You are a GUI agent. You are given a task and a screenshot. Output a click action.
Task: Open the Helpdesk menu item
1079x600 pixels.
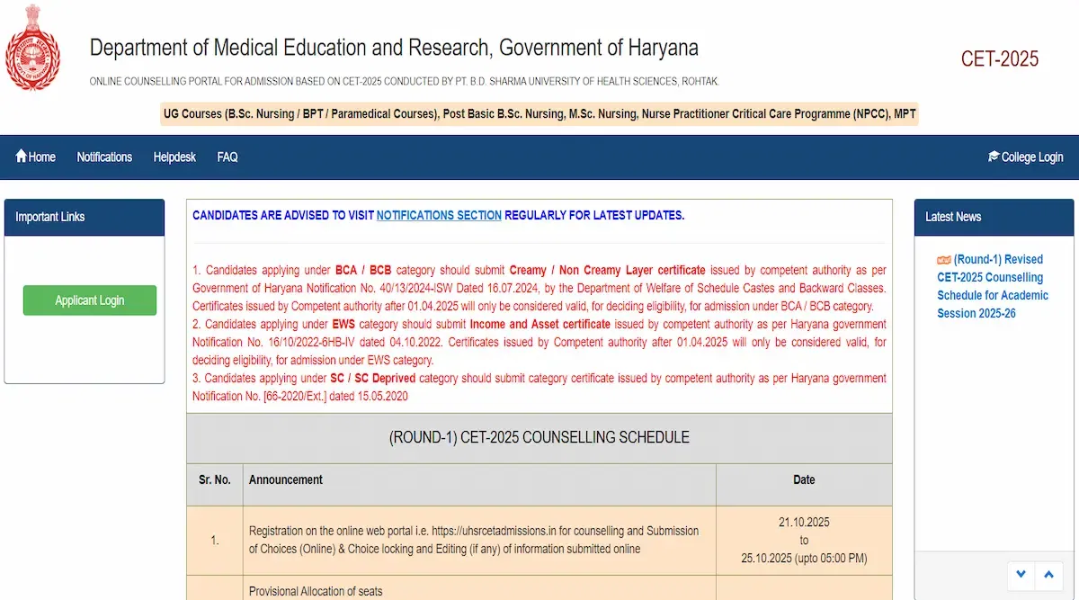(174, 157)
